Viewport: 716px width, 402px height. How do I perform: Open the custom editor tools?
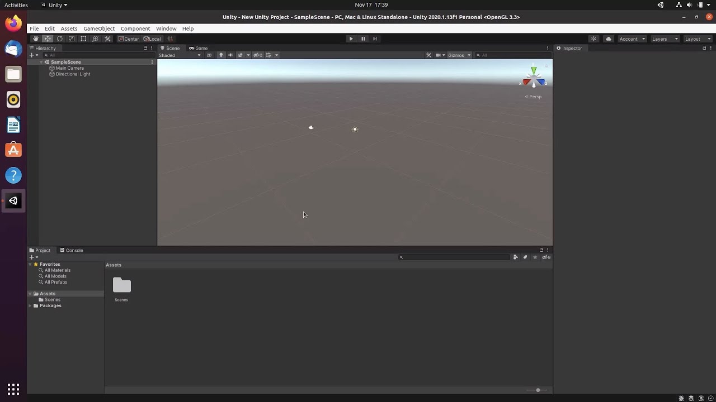click(x=107, y=39)
